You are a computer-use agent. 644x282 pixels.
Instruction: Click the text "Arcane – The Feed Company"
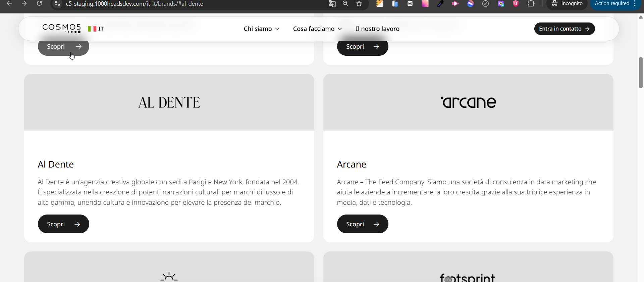pos(381,182)
